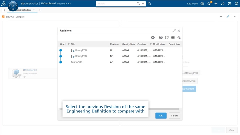240x135 pixels.
Task: Click In Work state of B.1 row
Action: point(125,56)
